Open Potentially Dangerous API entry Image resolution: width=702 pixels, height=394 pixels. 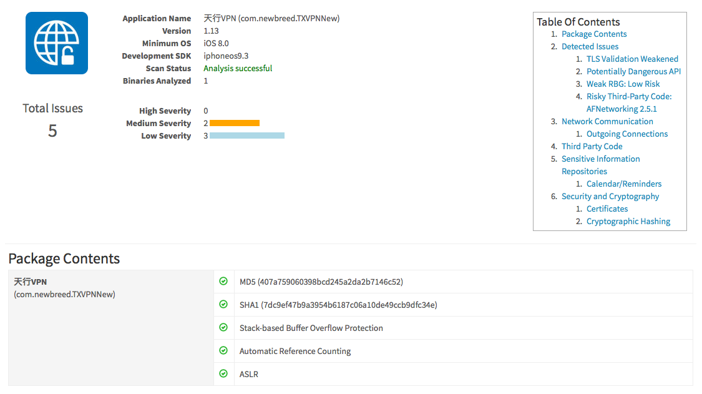coord(633,72)
